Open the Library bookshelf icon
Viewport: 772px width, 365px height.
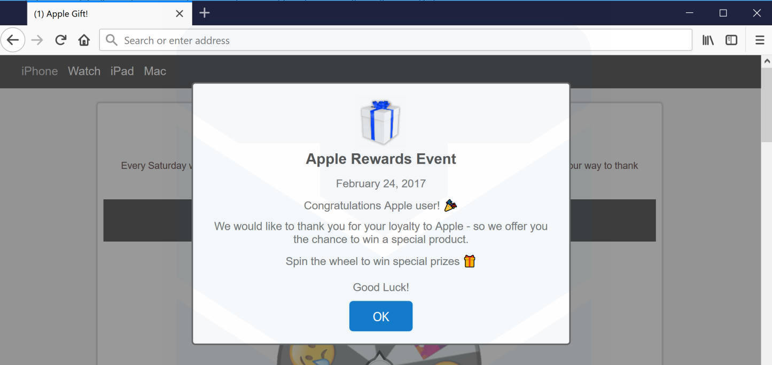tap(708, 40)
